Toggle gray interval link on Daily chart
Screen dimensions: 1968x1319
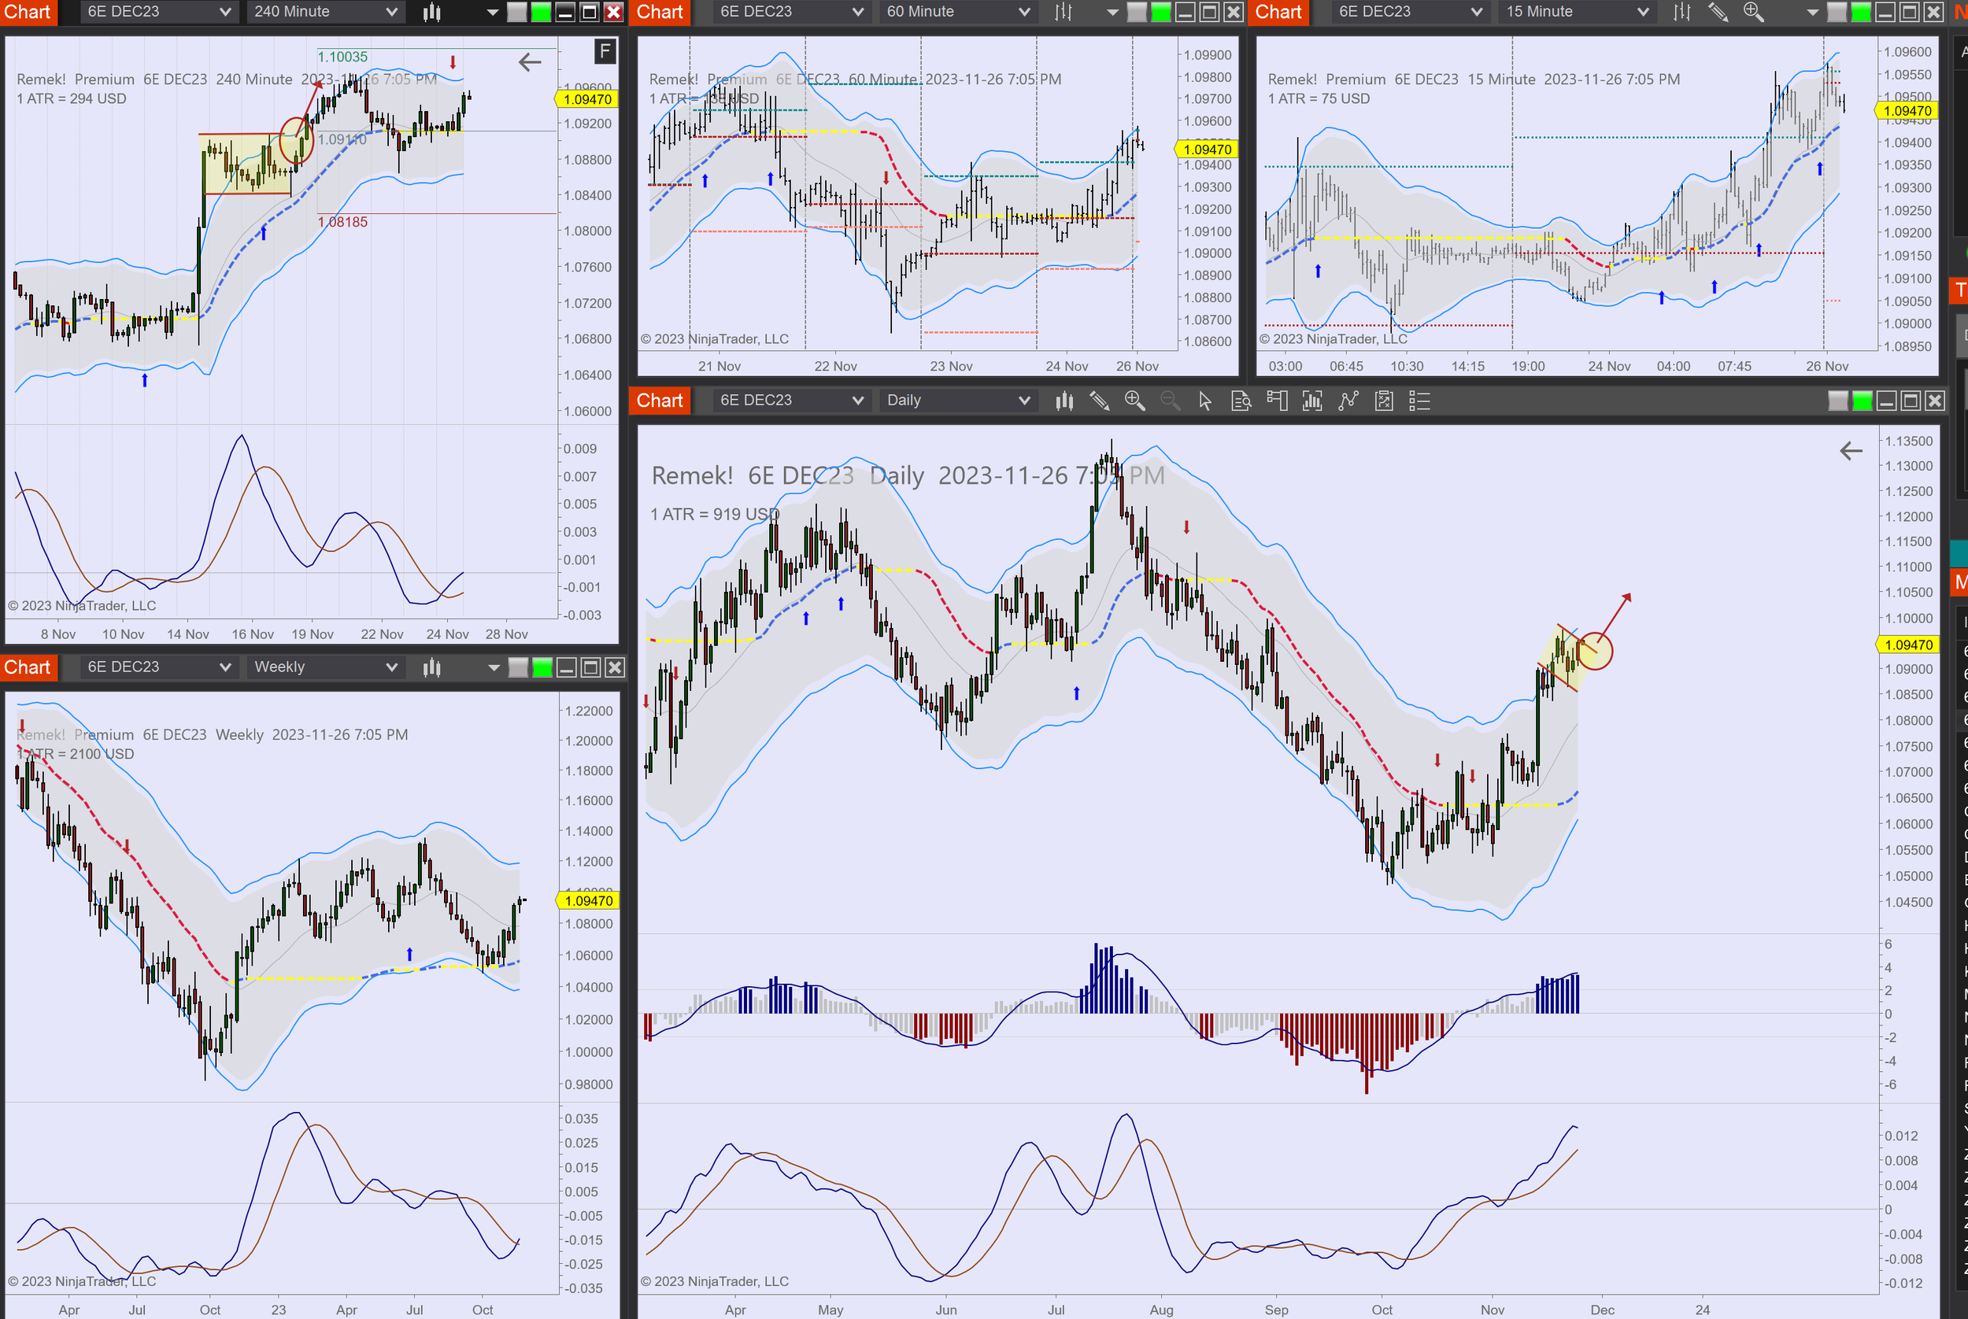click(x=1837, y=401)
